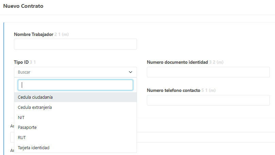Click the (m) hint beside Nombre Trabajador

(x=66, y=34)
